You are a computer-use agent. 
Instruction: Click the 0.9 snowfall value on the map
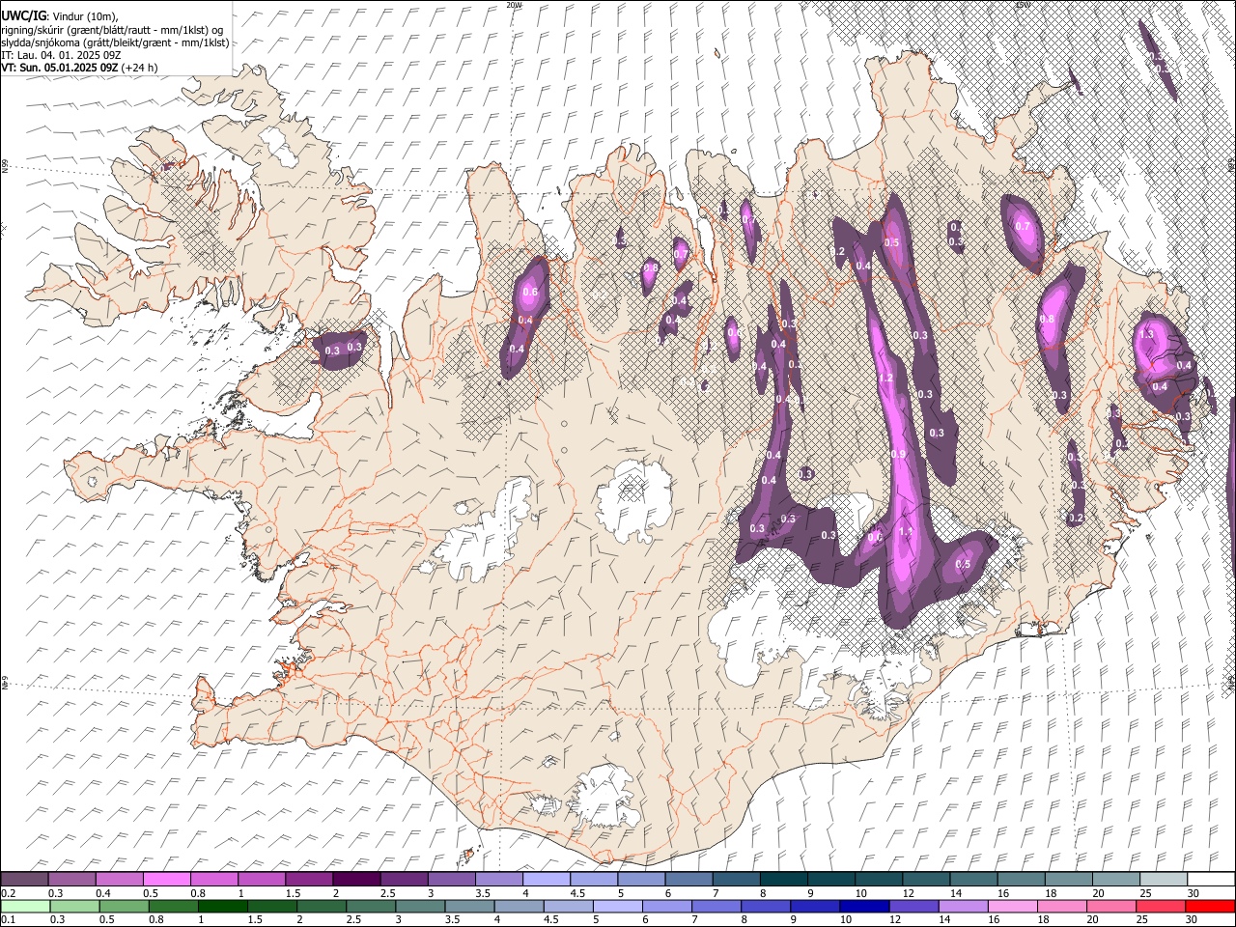point(898,454)
